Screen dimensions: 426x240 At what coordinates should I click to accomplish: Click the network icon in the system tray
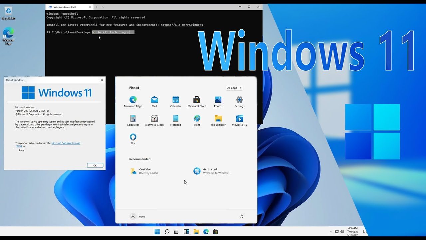coord(337,232)
